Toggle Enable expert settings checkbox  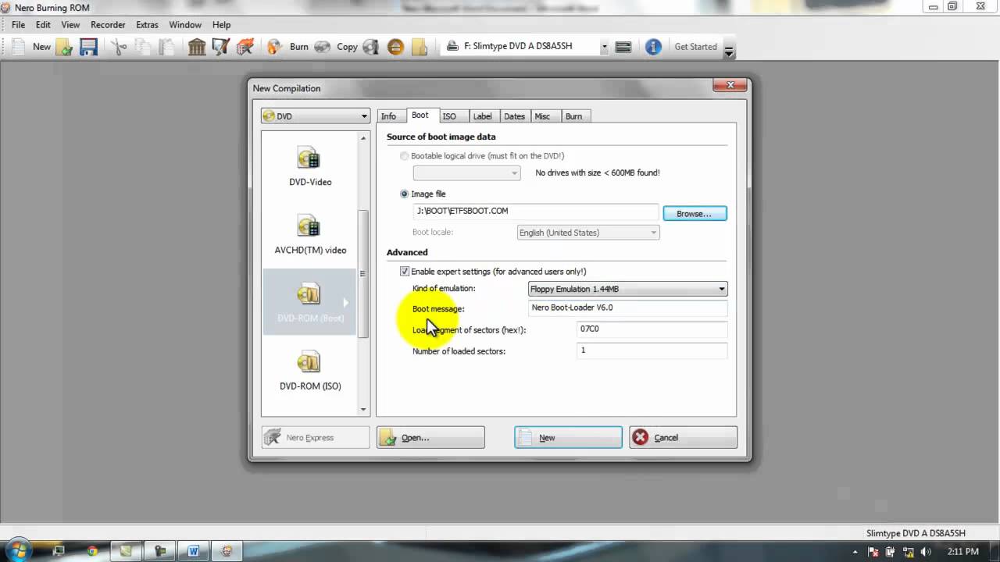click(x=404, y=271)
